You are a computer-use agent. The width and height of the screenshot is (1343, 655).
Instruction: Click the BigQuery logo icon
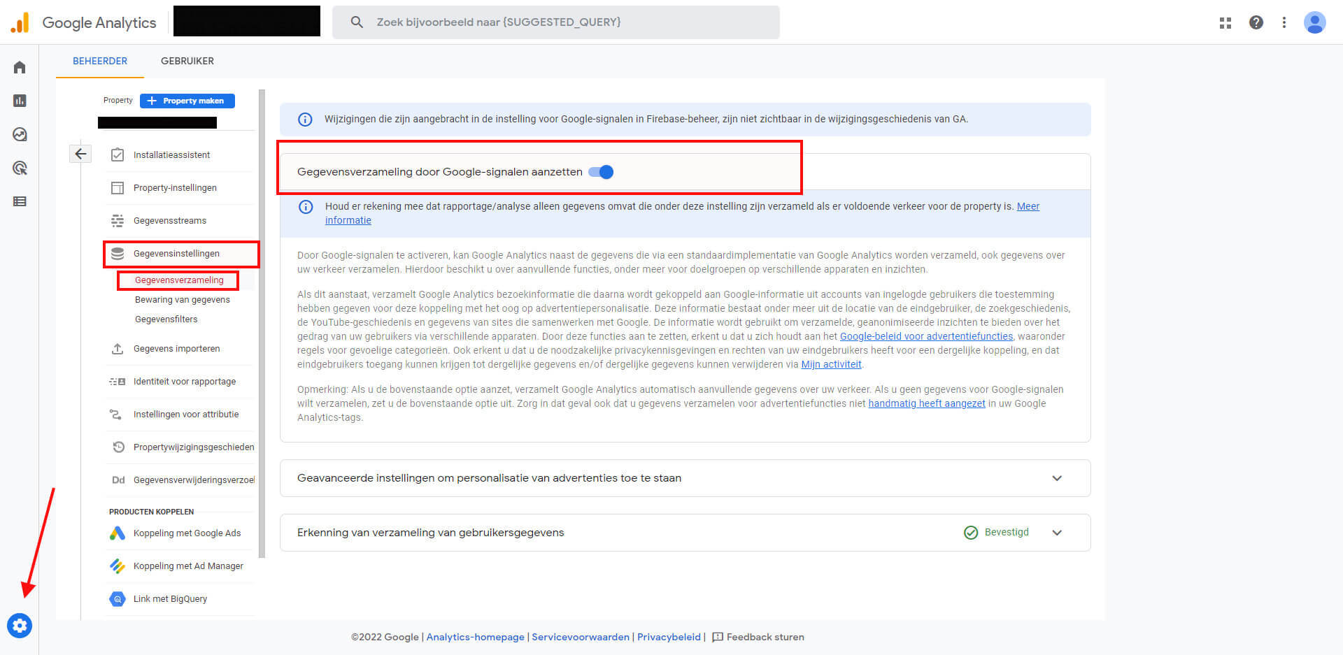pos(118,598)
